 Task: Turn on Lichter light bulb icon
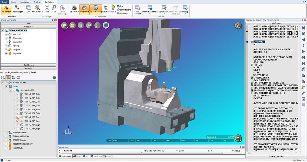point(113,9)
